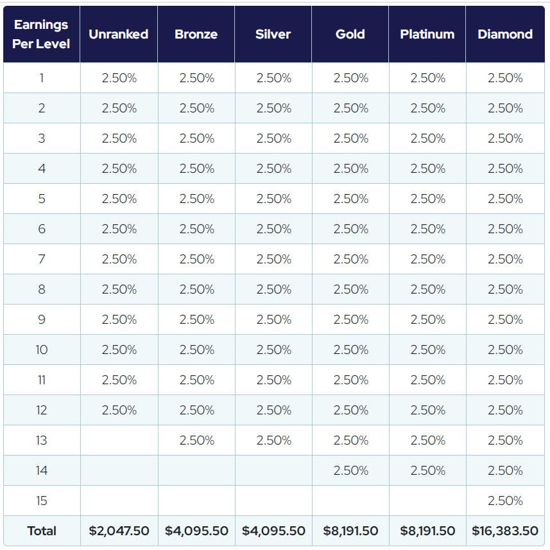
Task: Click the Bronze total $4,095.50 cell
Action: click(x=196, y=531)
